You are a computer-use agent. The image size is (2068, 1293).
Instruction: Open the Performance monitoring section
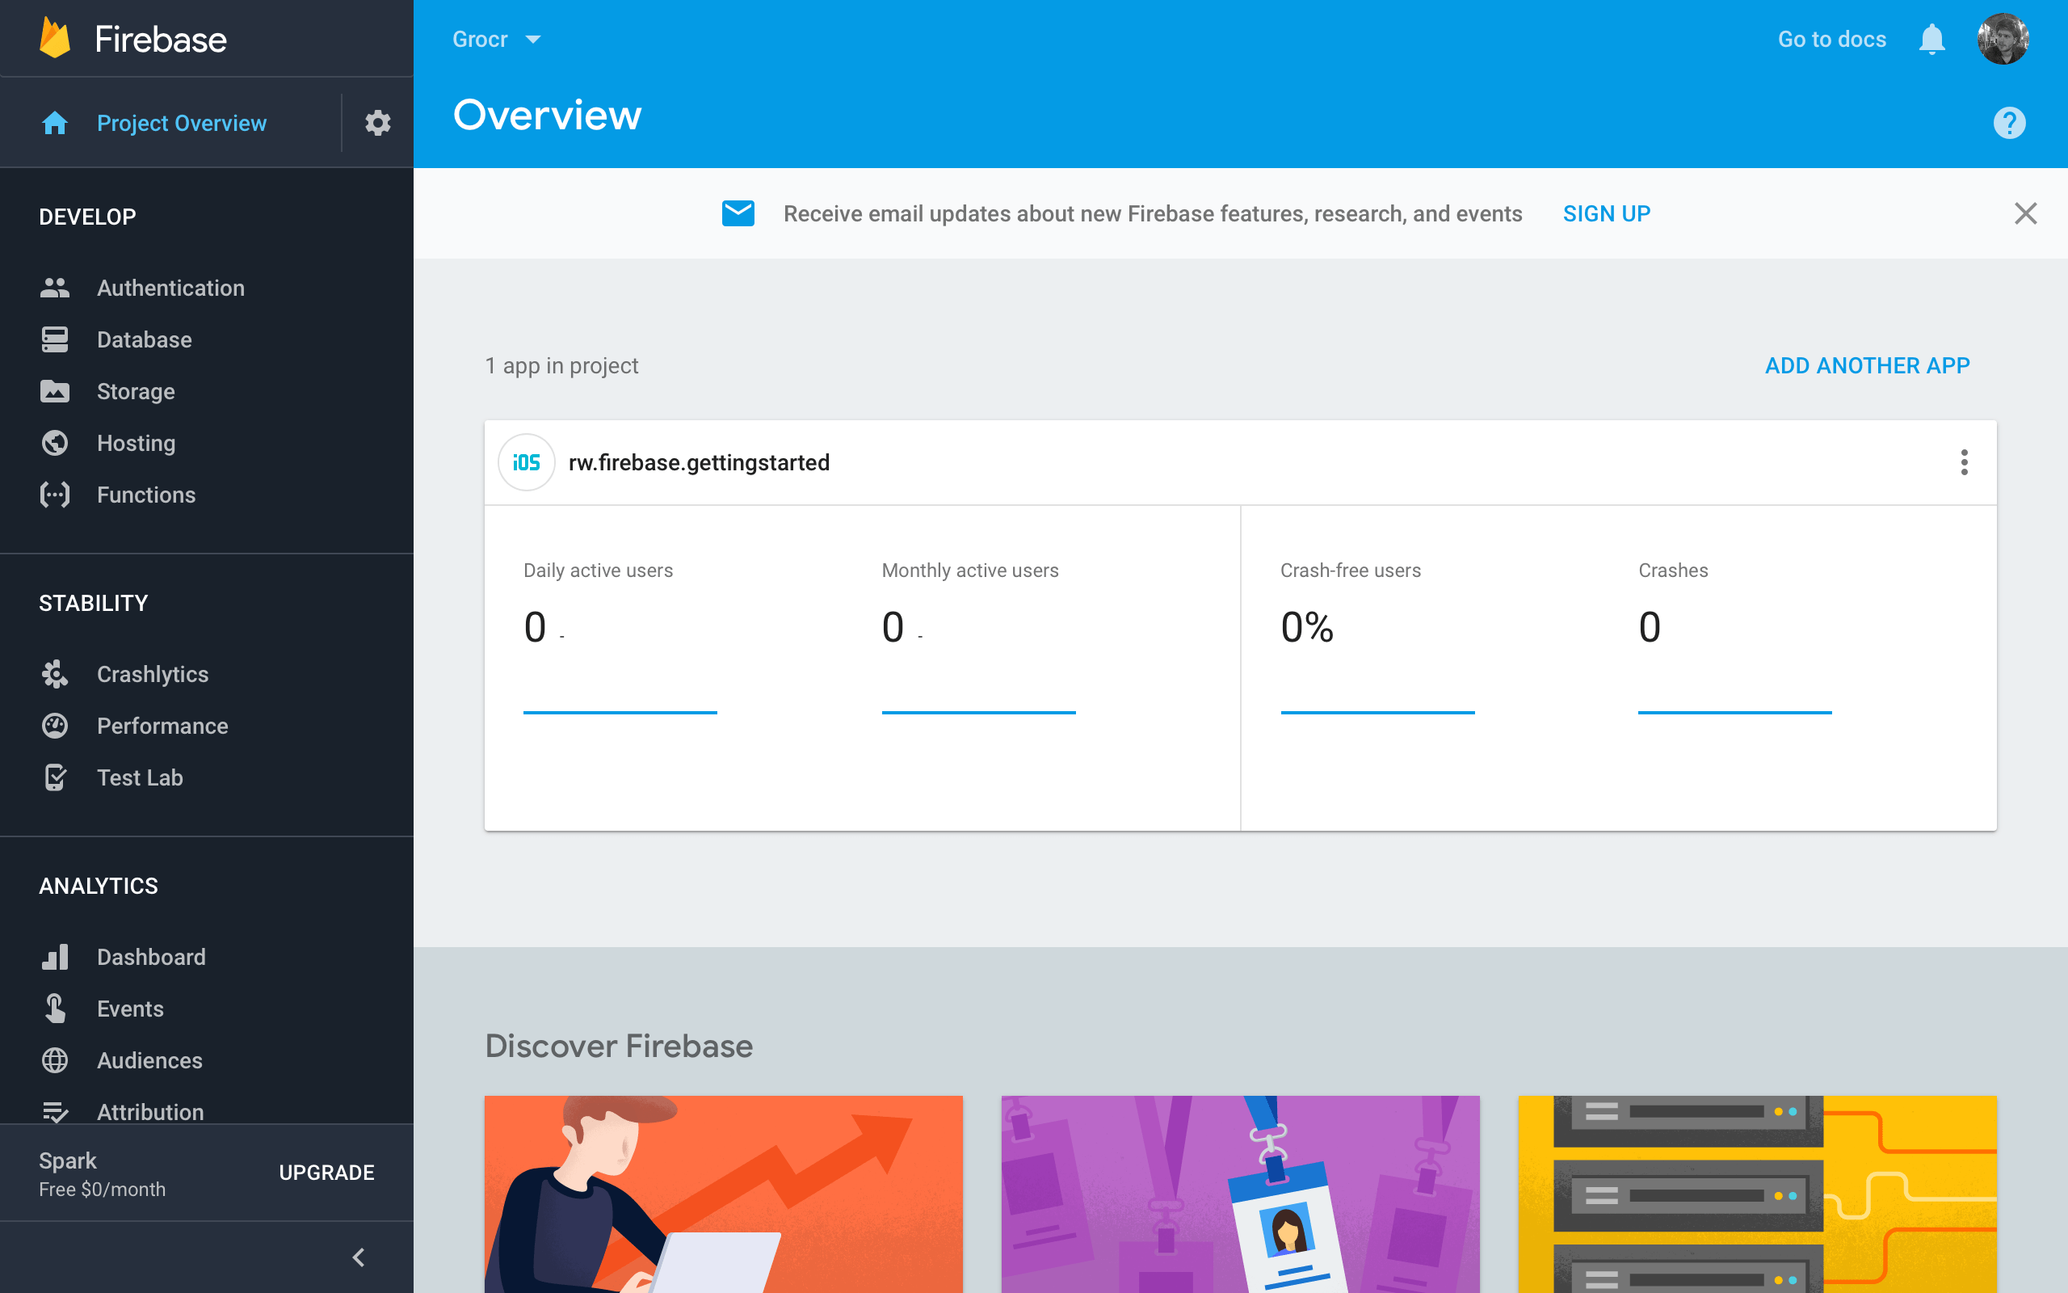coord(162,725)
